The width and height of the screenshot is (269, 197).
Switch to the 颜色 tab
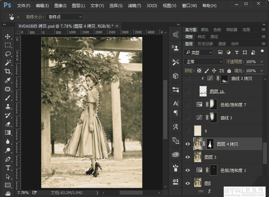[x=204, y=30]
